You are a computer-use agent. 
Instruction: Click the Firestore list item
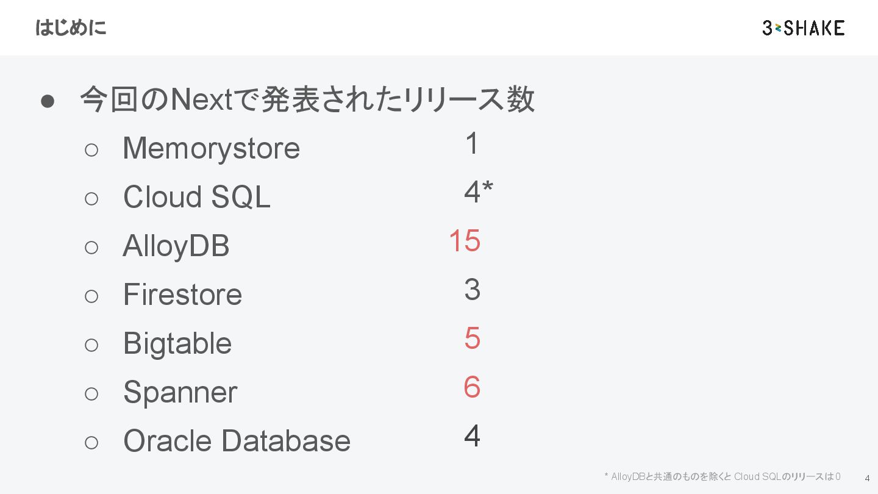tap(182, 295)
